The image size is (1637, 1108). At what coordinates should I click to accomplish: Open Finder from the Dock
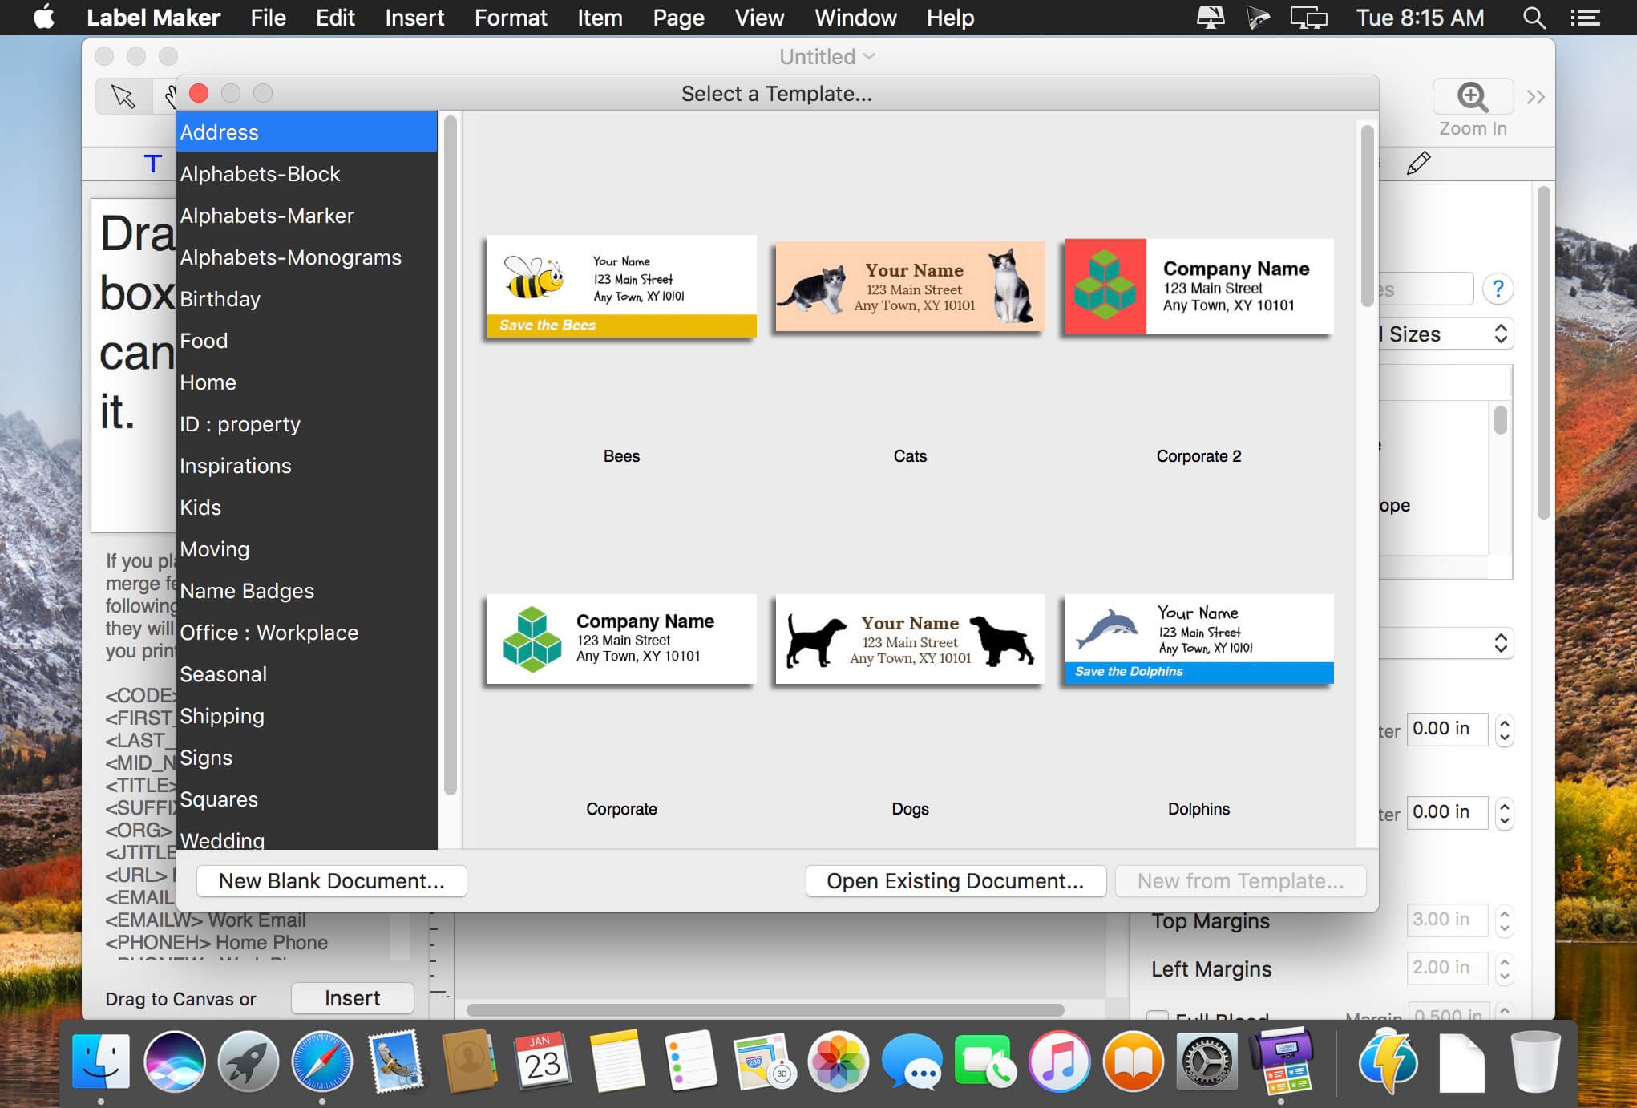pyautogui.click(x=101, y=1061)
